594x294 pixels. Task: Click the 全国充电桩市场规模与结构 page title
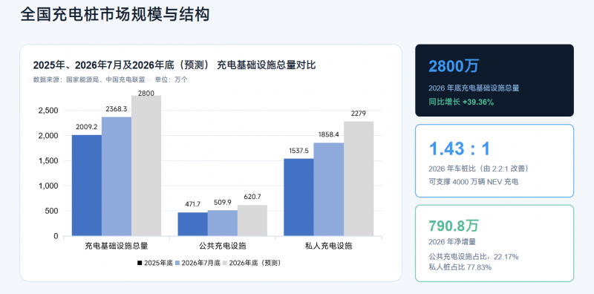coord(114,15)
